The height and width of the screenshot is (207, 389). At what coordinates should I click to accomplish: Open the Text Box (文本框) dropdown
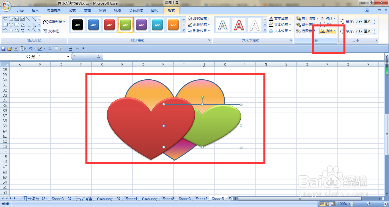52,31
